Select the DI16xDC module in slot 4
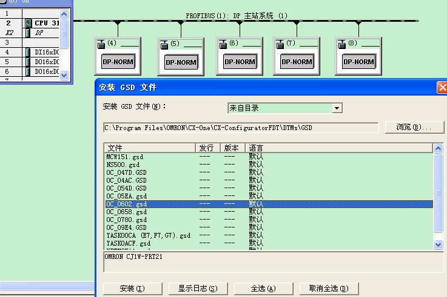Screen dimensions: 447x297 pos(45,52)
